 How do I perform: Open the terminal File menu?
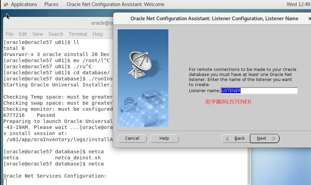[9, 34]
